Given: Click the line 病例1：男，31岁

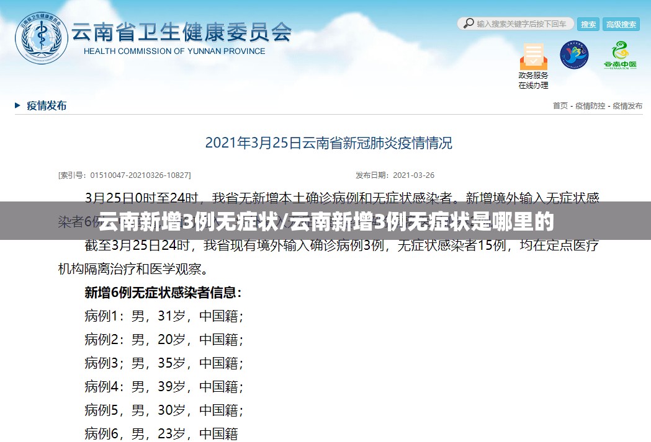Looking at the screenshot, I should point(164,316).
